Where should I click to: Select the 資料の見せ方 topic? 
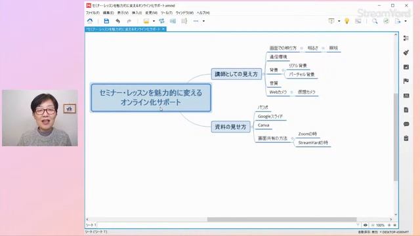coord(230,127)
